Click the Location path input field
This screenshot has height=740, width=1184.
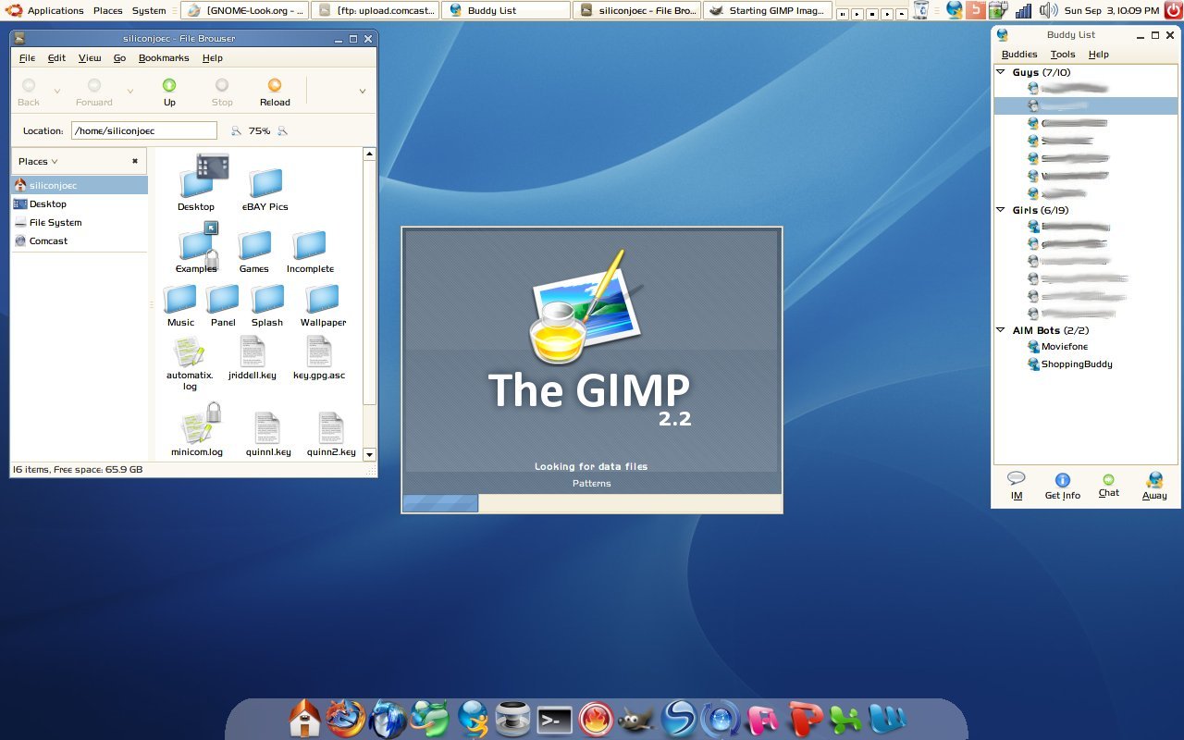[144, 131]
